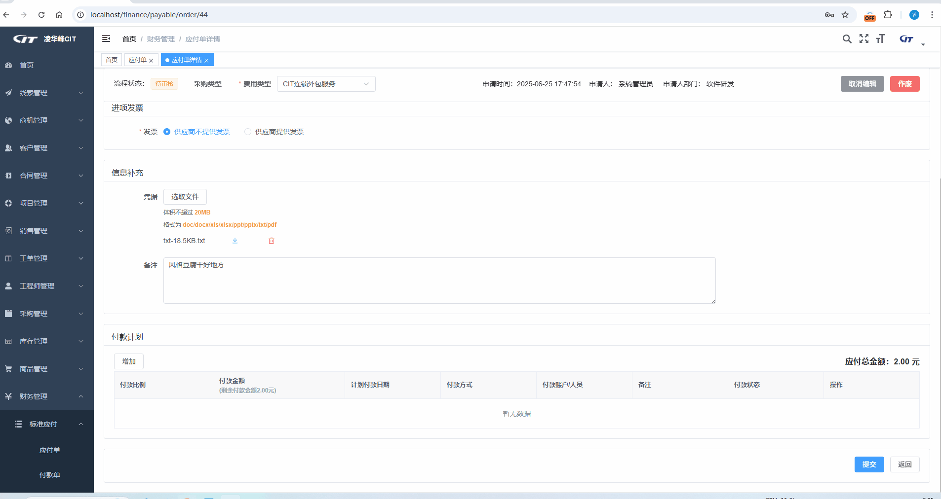Open the header search magnifier
941x499 pixels.
tap(847, 39)
